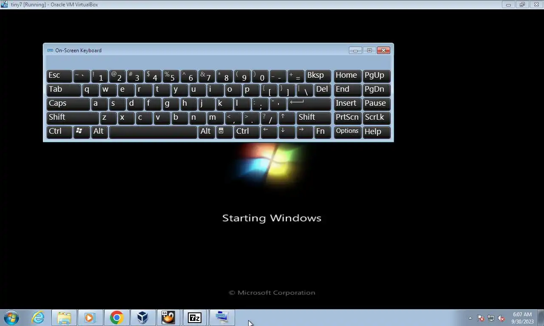This screenshot has width=544, height=326.
Task: Switch to VirtualBox cube icon in taskbar
Action: (x=142, y=318)
